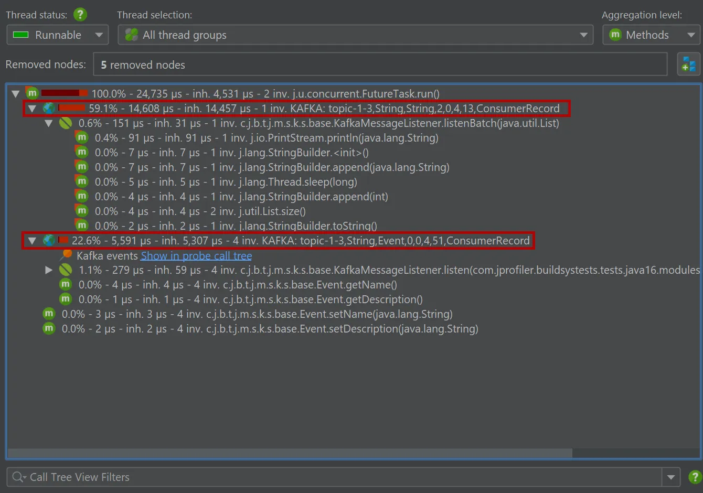Select the Event.setDescription(java.lang.String) row

[x=270, y=329]
